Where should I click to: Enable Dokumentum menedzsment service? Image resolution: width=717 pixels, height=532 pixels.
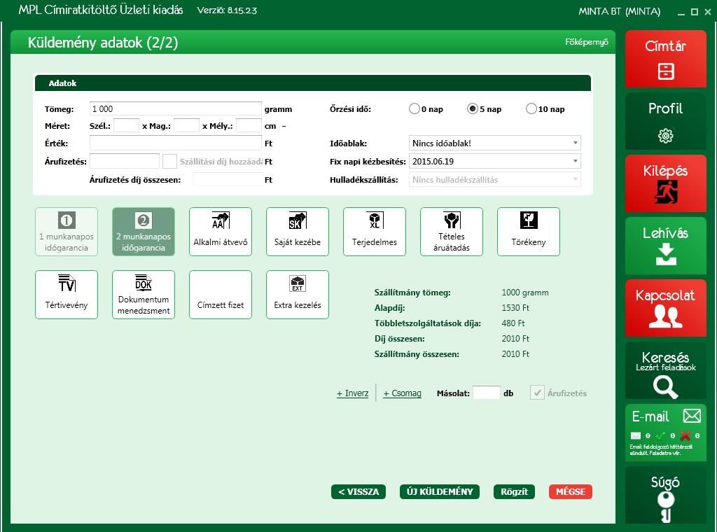144,295
